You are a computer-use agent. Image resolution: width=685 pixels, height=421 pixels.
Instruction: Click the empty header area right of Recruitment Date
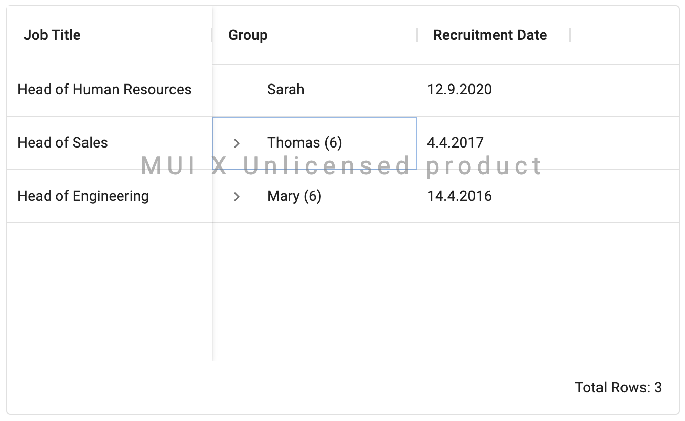click(625, 35)
